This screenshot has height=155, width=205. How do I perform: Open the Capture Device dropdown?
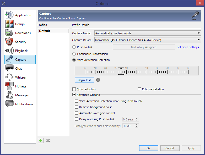click(147, 40)
